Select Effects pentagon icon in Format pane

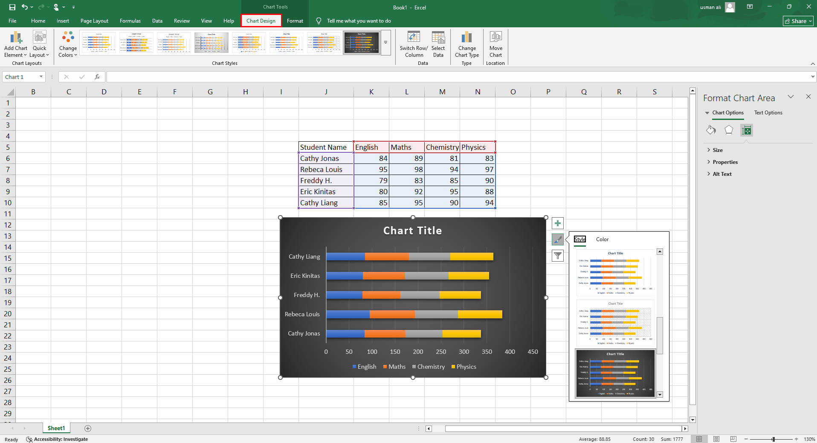click(729, 130)
